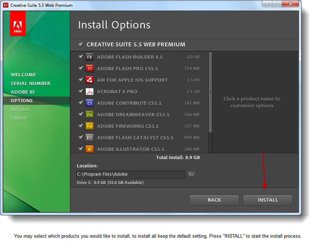Click the Adobe Contribute CS5.1 icon
Screen dimensions: 316x242
click(89, 103)
